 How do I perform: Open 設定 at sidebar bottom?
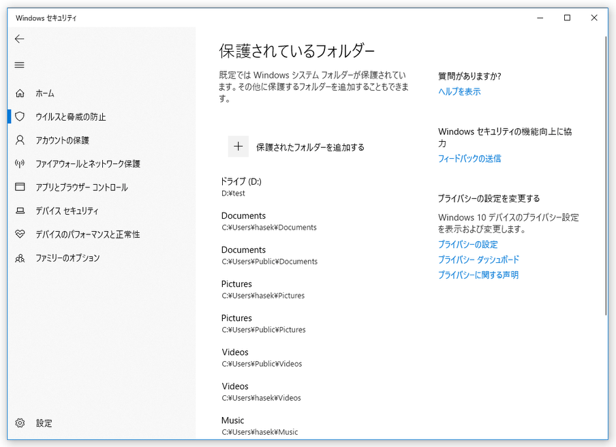click(44, 423)
